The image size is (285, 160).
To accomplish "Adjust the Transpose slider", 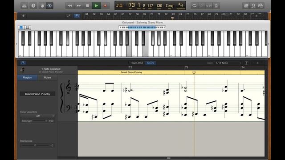I will click(35, 145).
